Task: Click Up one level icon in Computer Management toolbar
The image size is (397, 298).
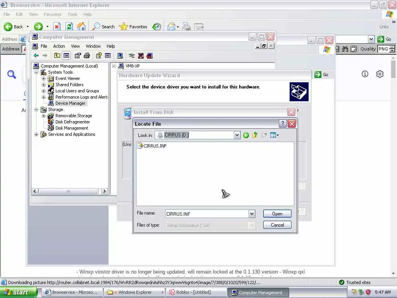Action: (57, 56)
